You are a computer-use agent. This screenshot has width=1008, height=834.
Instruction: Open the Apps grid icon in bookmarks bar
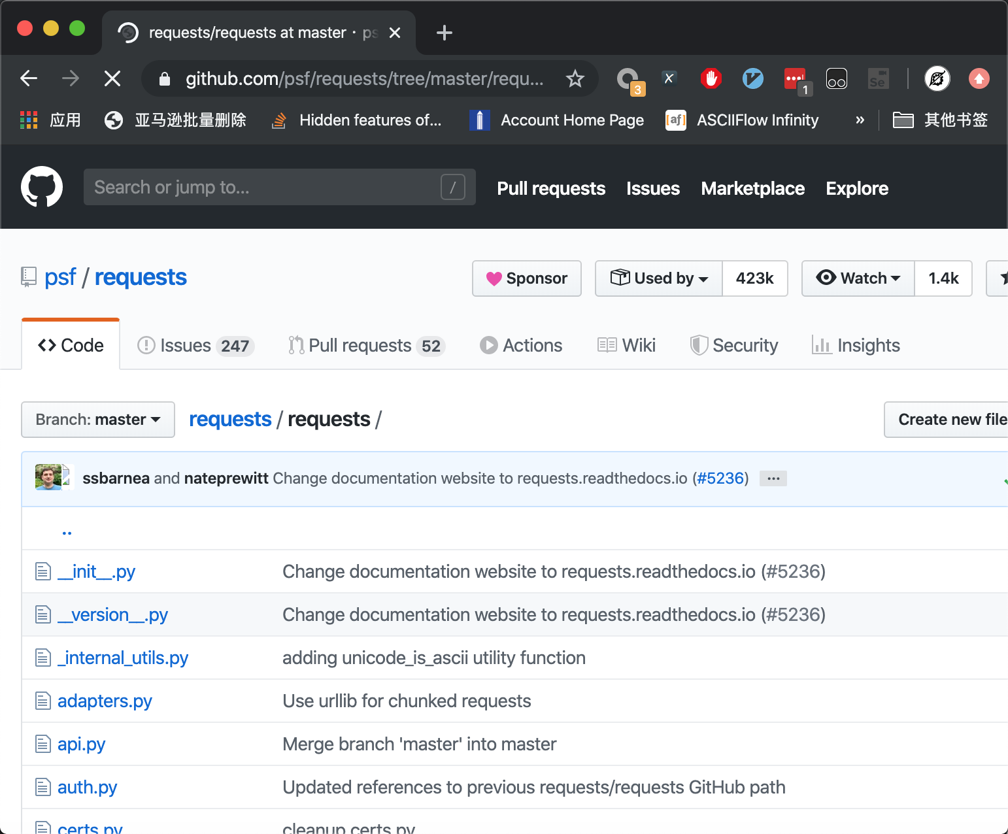point(29,120)
